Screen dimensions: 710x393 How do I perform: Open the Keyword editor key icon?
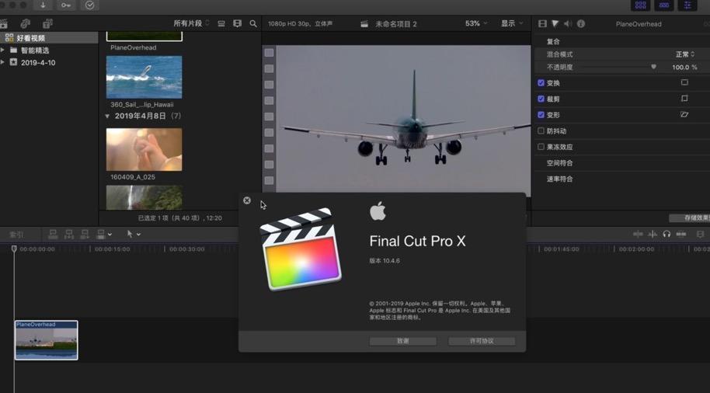pos(66,5)
